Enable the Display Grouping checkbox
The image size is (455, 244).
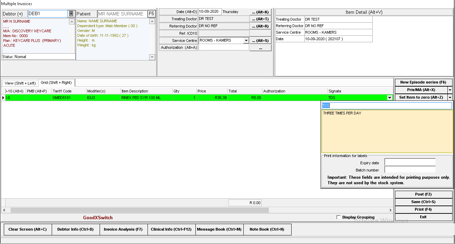point(338,217)
